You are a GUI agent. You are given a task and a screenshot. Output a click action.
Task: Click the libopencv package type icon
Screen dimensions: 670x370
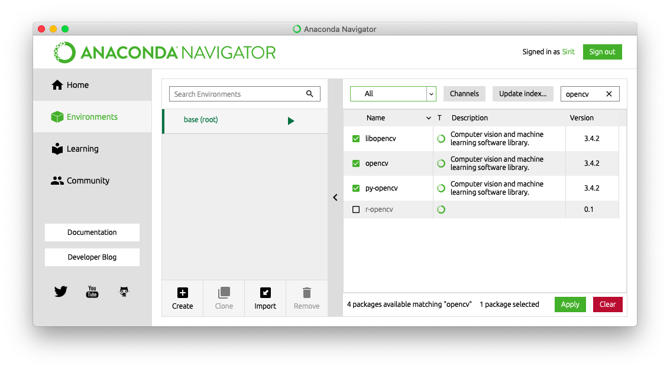click(441, 139)
